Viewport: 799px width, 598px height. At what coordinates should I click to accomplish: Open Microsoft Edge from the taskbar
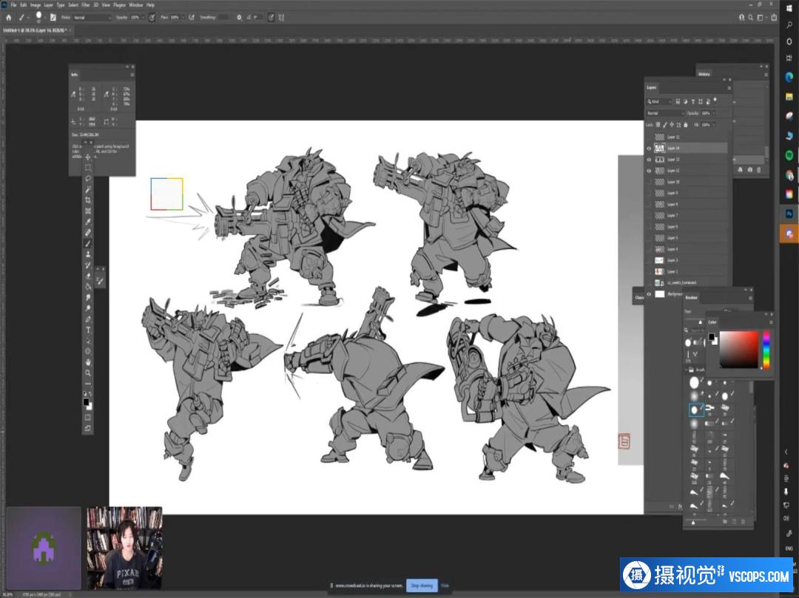click(789, 77)
